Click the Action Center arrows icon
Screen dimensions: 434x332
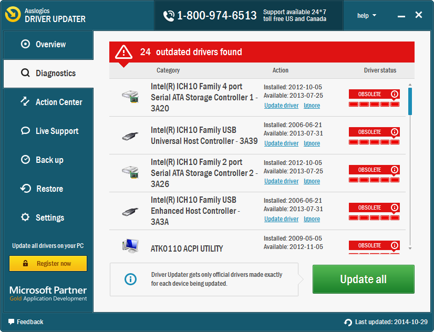point(25,101)
